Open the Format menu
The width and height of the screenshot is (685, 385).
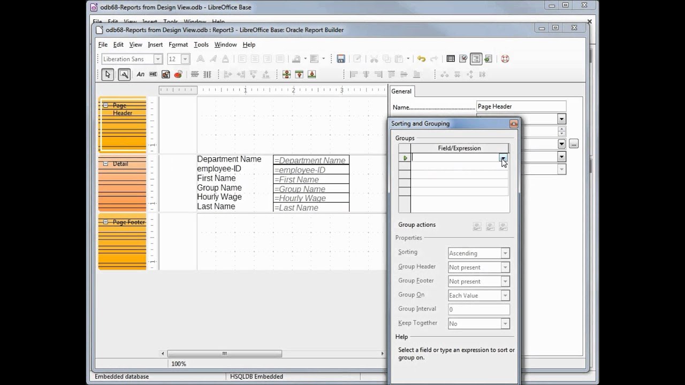[x=178, y=45]
